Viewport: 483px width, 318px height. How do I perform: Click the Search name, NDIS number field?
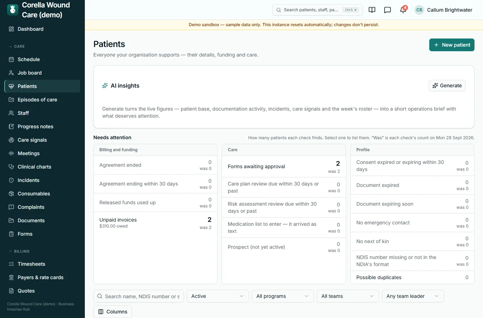pos(139,296)
